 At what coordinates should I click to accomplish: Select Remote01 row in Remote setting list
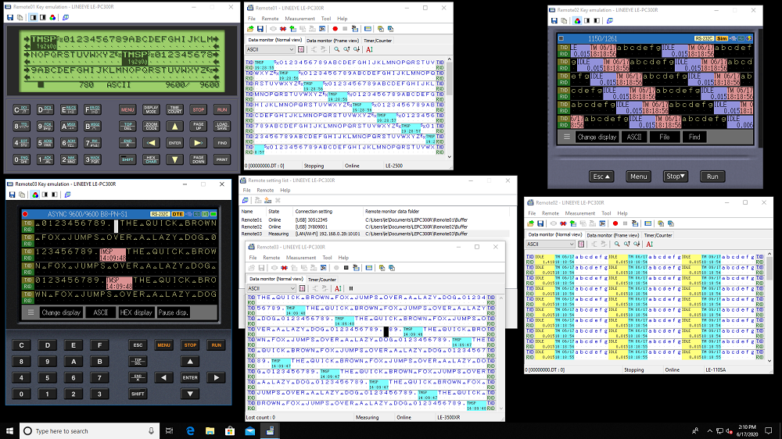374,219
